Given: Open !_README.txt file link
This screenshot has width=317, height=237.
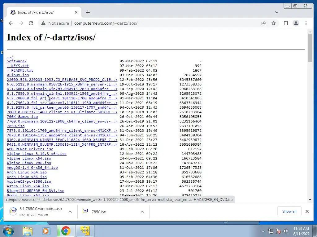Looking at the screenshot, I should click(20, 70).
